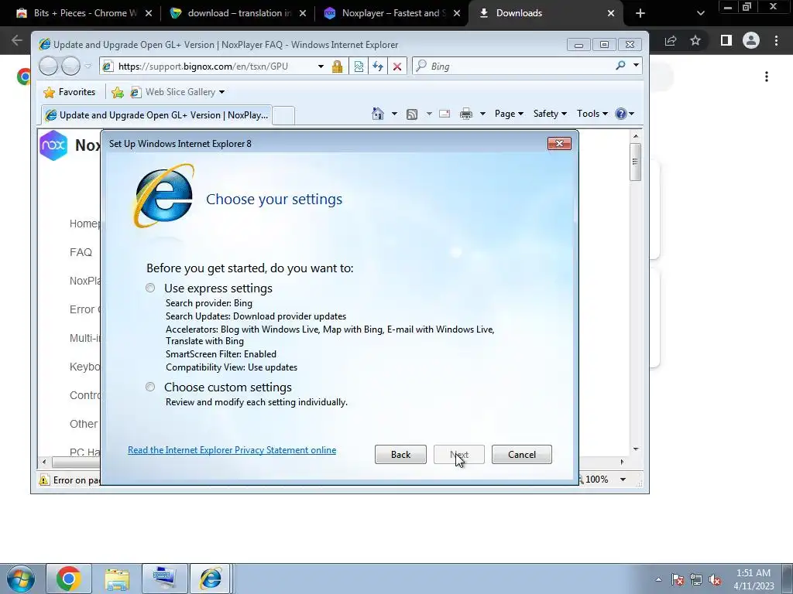Viewport: 793px width, 594px height.
Task: Expand the Print options dropdown arrow
Action: pos(482,114)
